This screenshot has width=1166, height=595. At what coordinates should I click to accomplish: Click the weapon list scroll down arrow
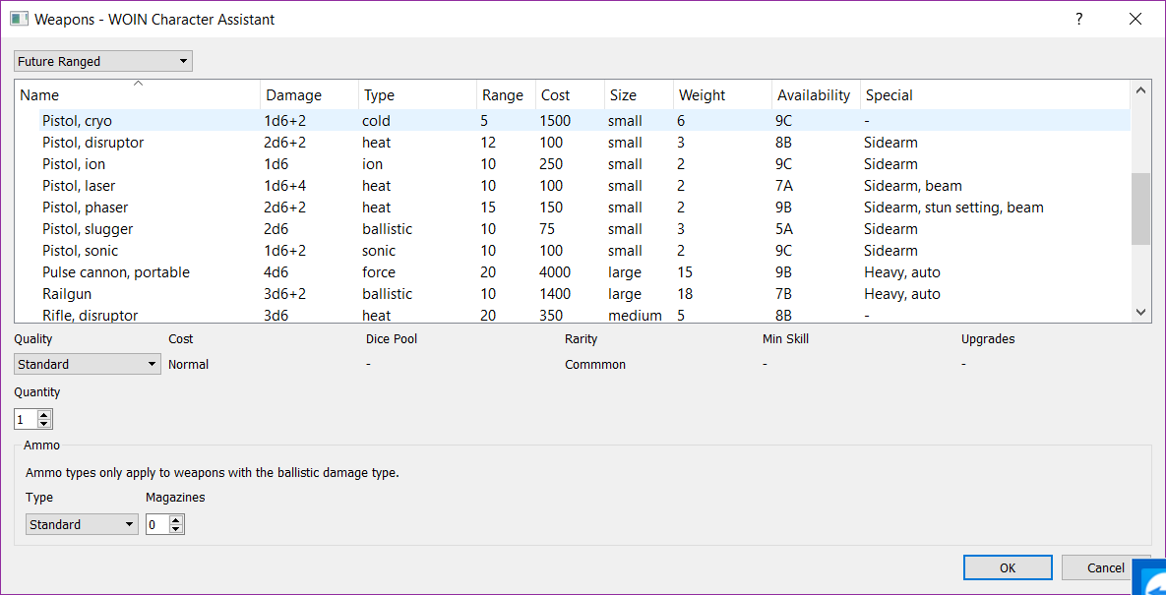(1140, 313)
